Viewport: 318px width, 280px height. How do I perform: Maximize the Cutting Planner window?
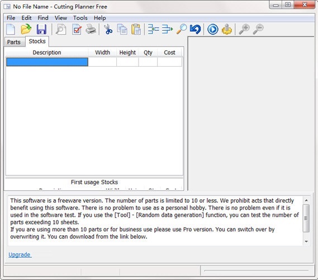click(288, 5)
